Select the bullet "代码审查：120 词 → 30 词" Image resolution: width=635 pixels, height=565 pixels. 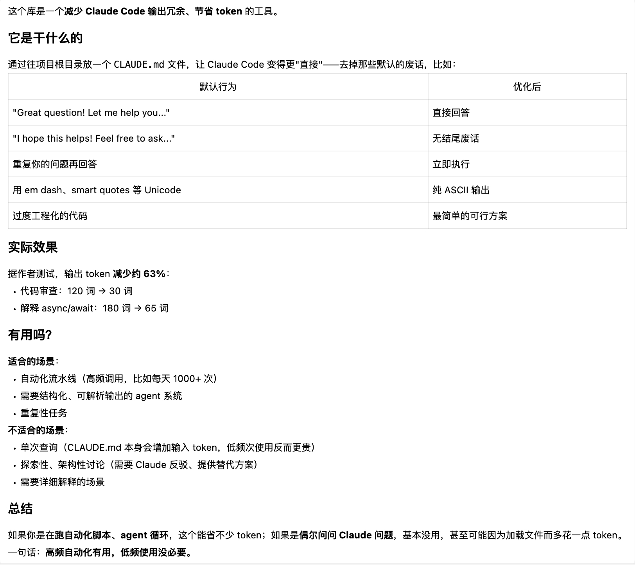tap(77, 291)
